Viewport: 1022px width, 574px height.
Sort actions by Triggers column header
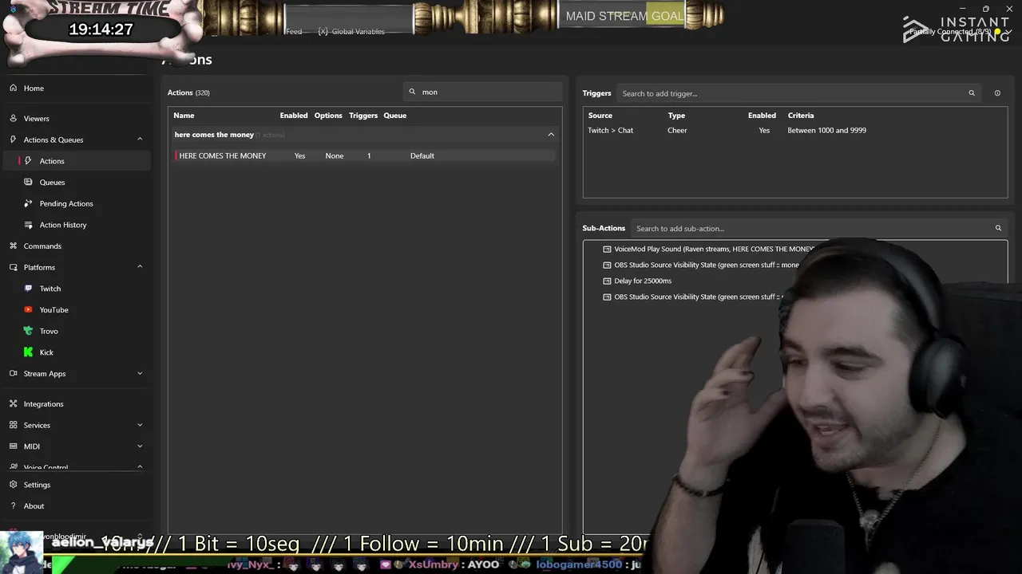click(363, 116)
